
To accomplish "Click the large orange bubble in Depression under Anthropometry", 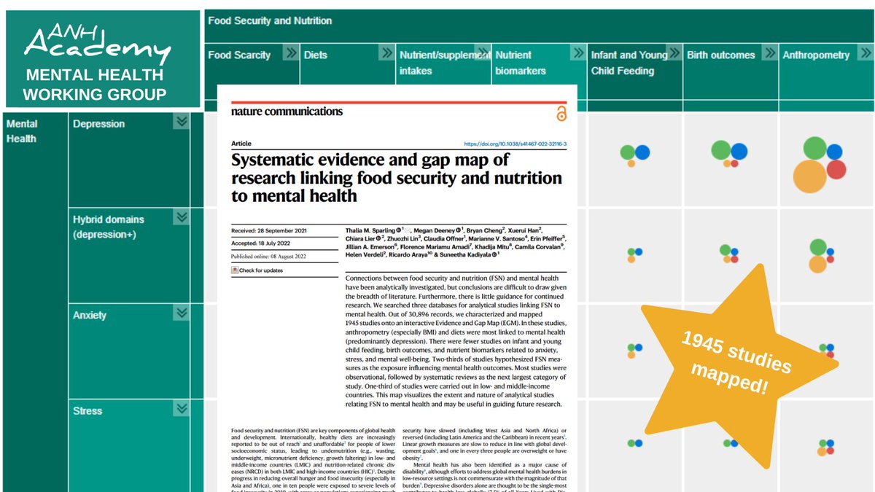I will click(809, 176).
